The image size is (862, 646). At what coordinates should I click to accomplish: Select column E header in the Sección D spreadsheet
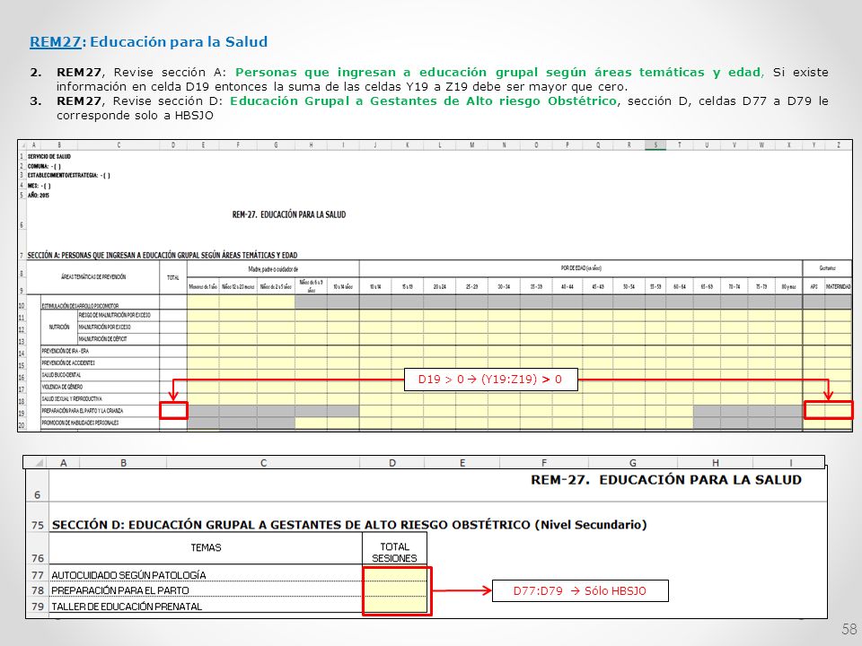click(462, 463)
